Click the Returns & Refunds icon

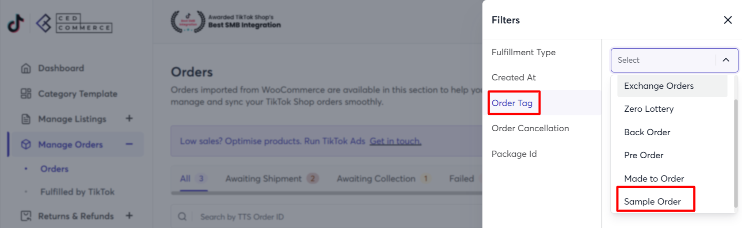[x=26, y=216]
